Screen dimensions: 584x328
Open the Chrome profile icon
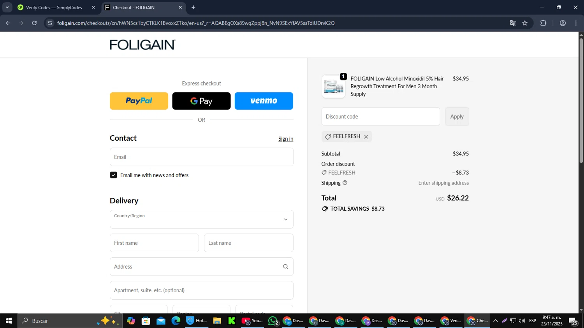563,23
